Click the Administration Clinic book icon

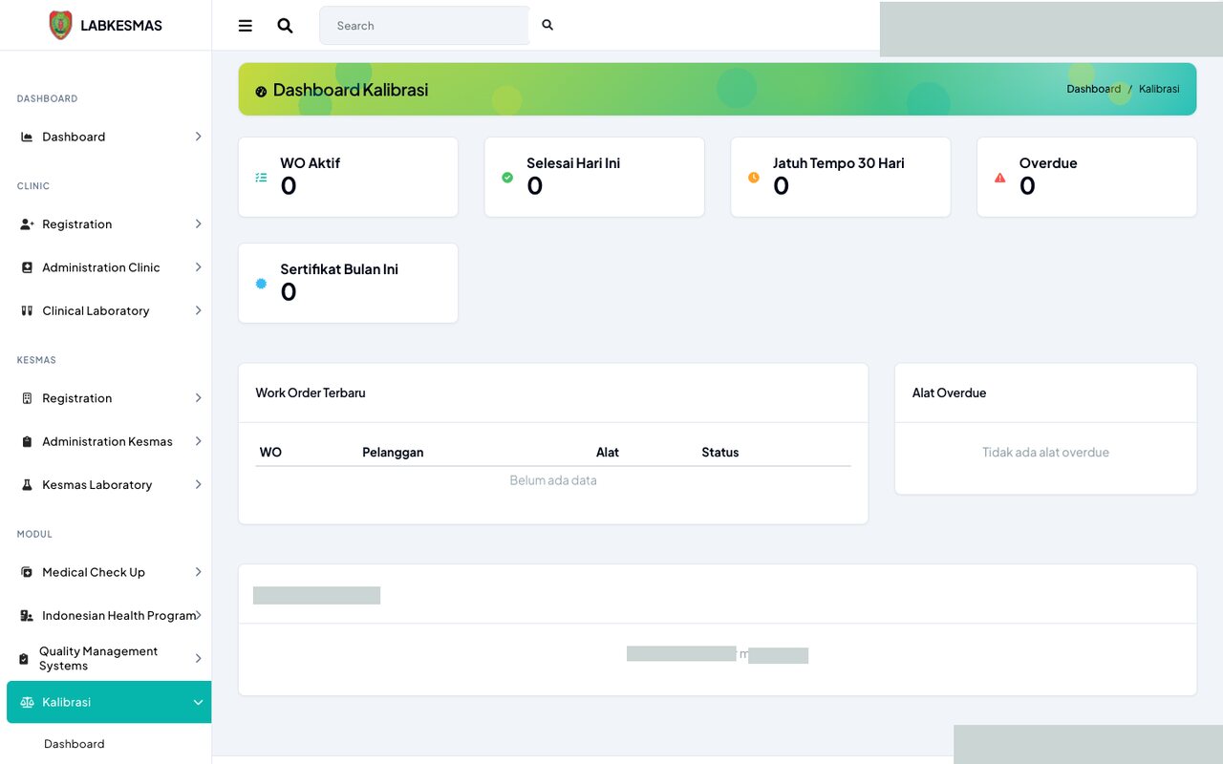27,267
